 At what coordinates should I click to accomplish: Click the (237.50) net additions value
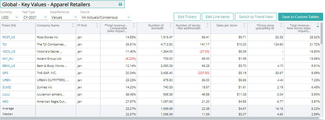coord(203,73)
